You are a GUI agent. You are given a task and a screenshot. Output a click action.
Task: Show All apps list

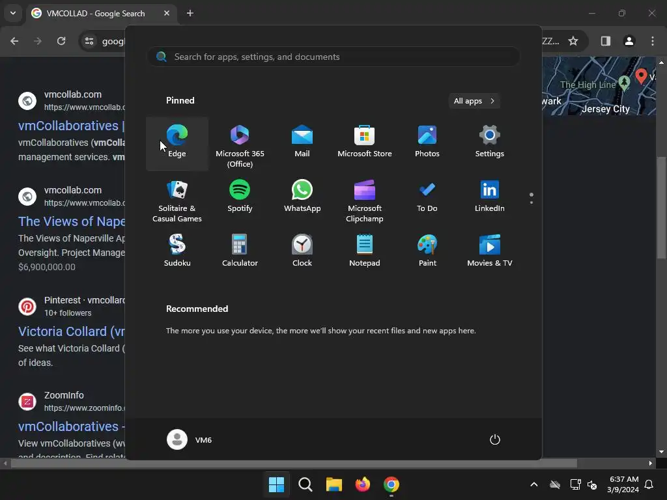pyautogui.click(x=474, y=101)
